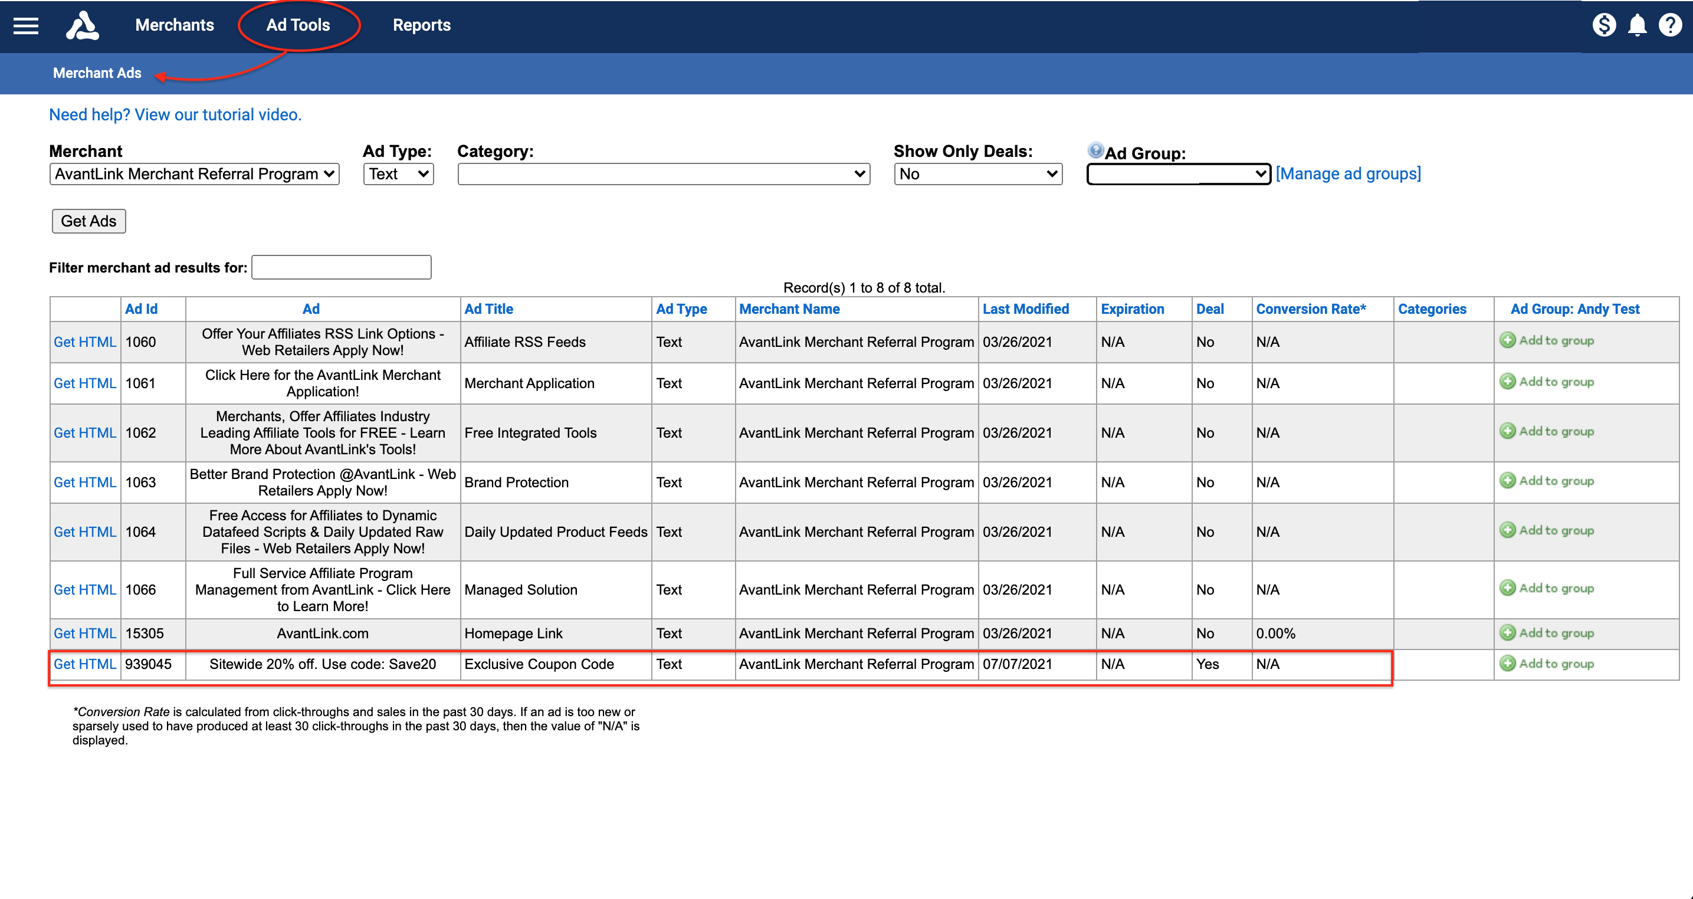This screenshot has height=899, width=1693.
Task: Sort by the Deal column header
Action: click(1209, 309)
